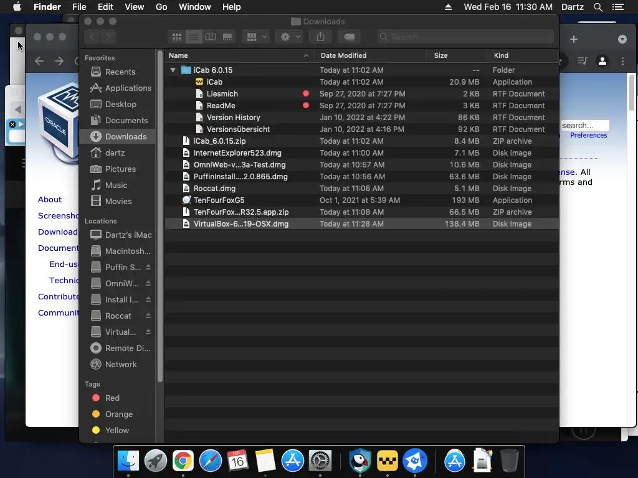Open Safari from the Dock
Viewport: 638px width, 478px height.
211,461
